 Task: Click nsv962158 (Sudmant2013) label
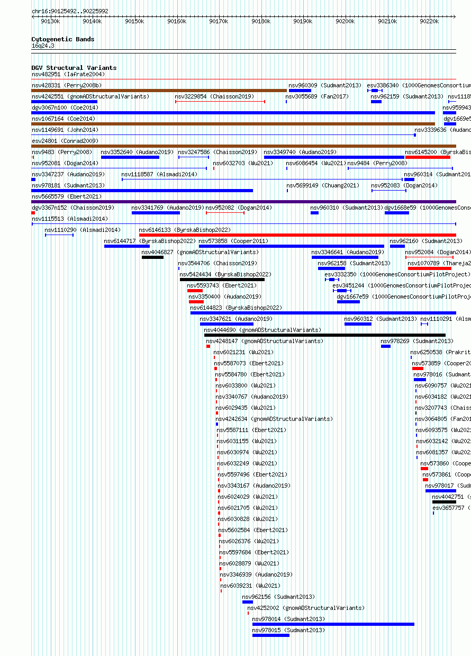tap(354, 263)
